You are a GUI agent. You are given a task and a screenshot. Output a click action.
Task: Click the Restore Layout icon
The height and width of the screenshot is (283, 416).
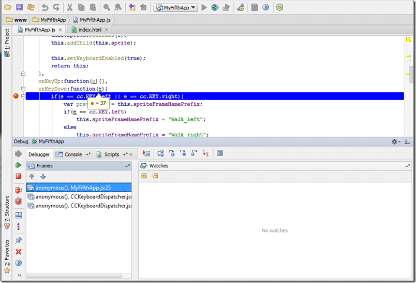tap(18, 215)
